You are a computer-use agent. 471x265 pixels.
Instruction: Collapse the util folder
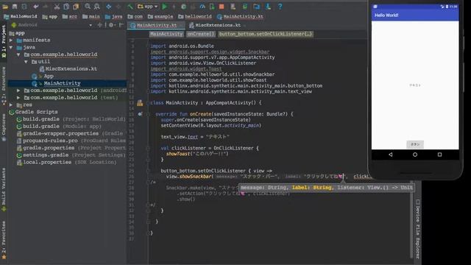pyautogui.click(x=26, y=62)
